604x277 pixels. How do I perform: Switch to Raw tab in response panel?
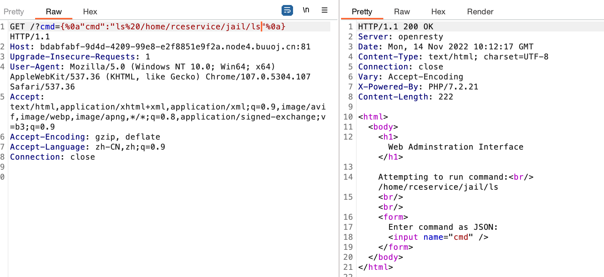click(402, 12)
